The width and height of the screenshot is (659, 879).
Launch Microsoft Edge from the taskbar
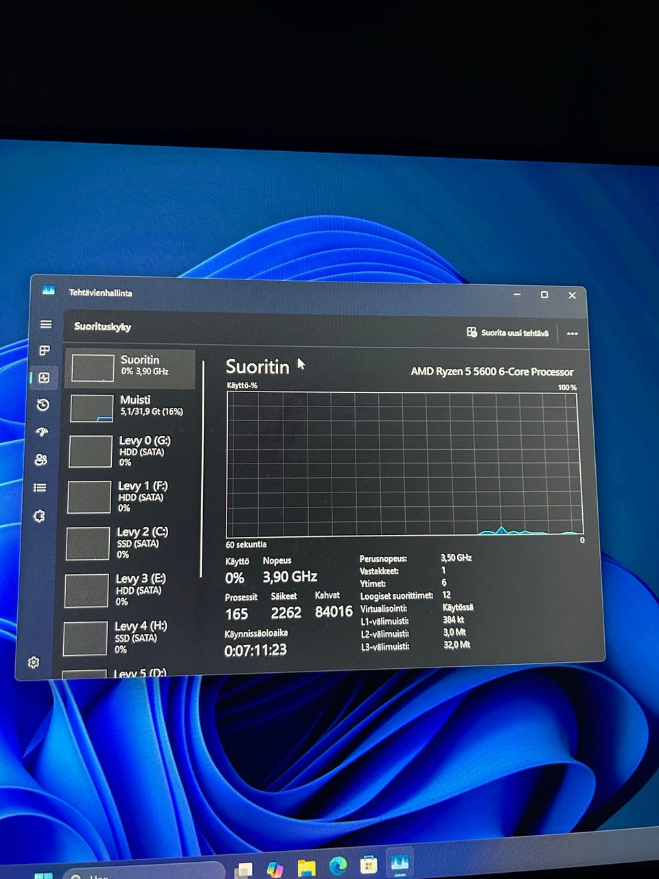(338, 866)
